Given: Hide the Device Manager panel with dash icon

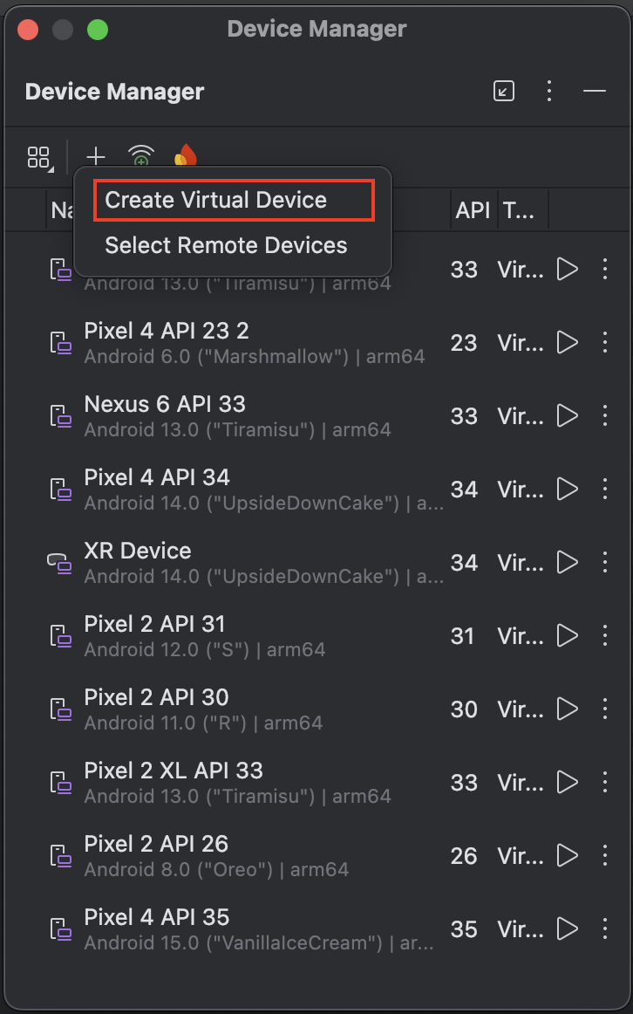Looking at the screenshot, I should point(595,91).
